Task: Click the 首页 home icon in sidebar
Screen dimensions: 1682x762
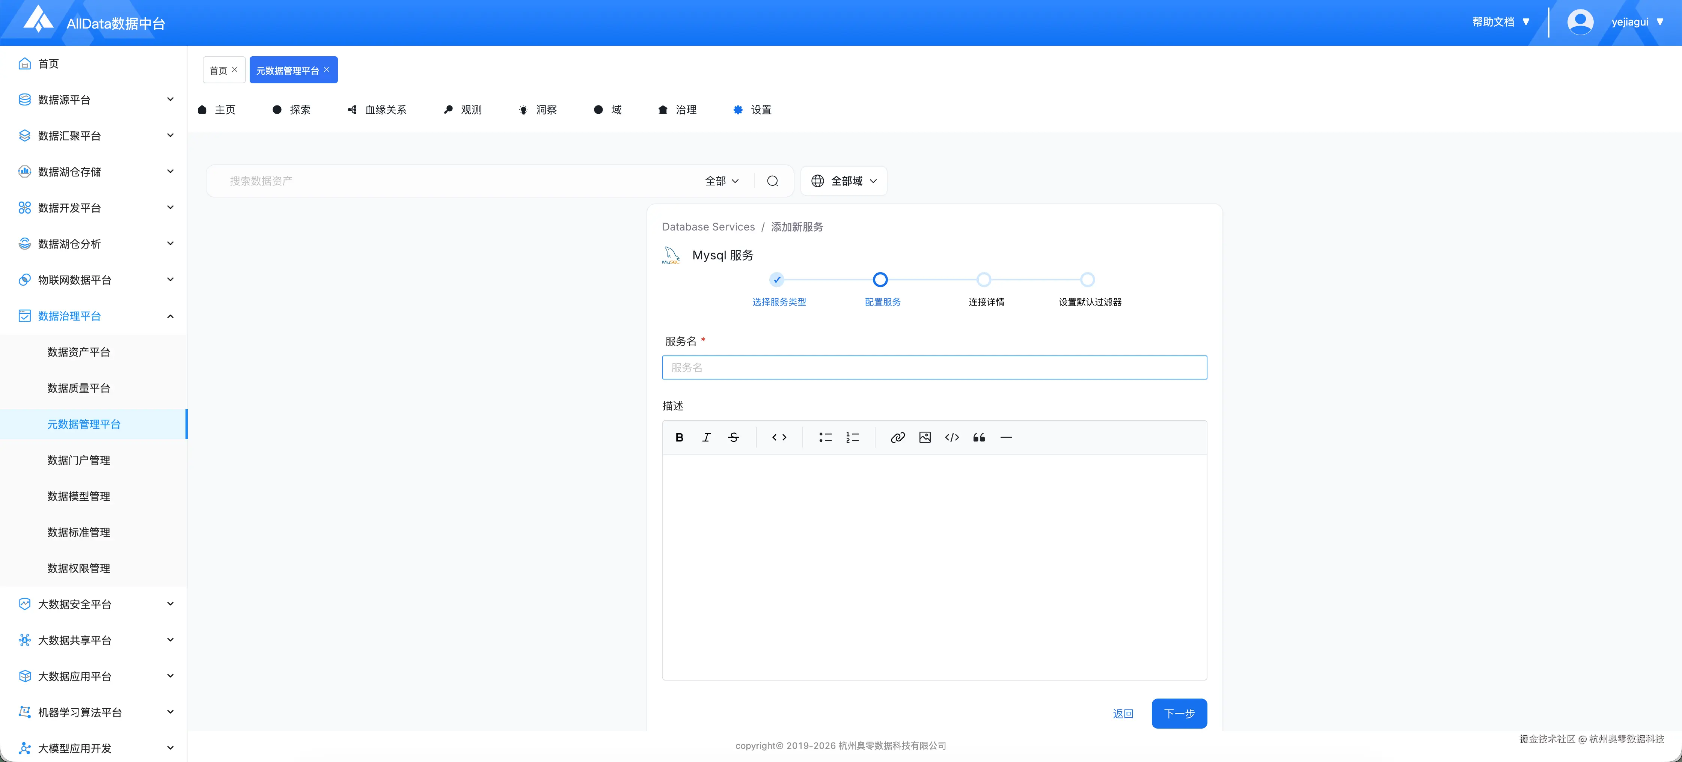Action: [25, 63]
